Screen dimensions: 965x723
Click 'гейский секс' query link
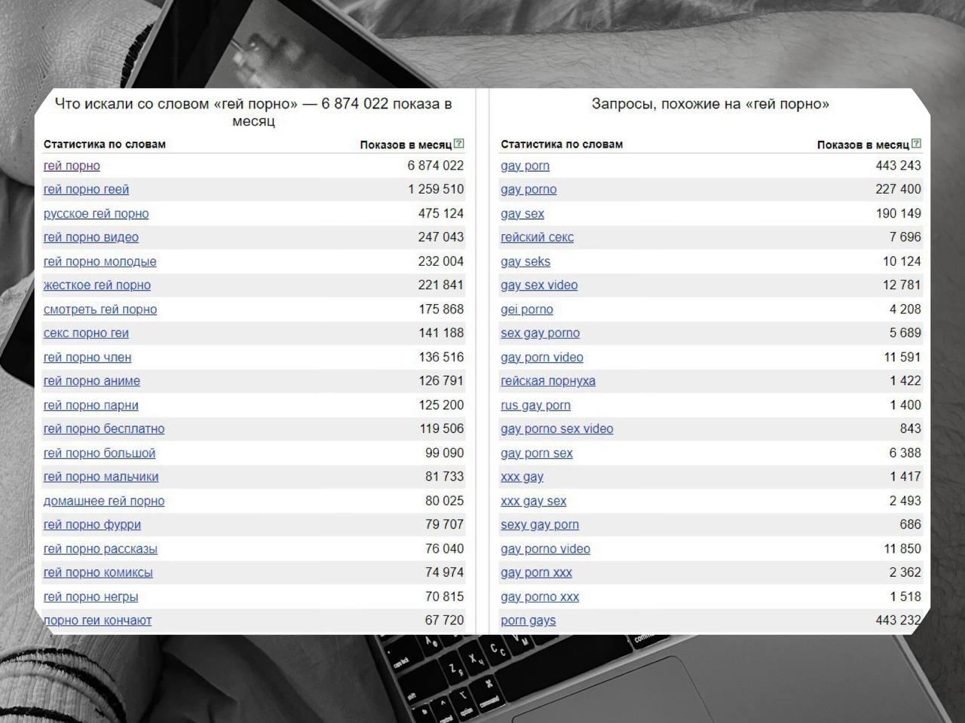pyautogui.click(x=537, y=237)
